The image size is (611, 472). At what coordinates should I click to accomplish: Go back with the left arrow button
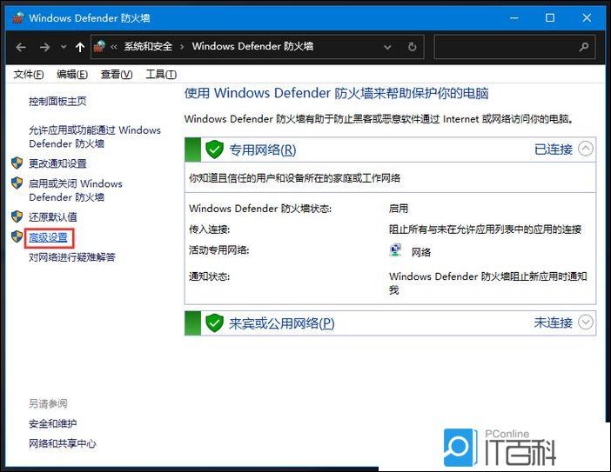tap(21, 48)
